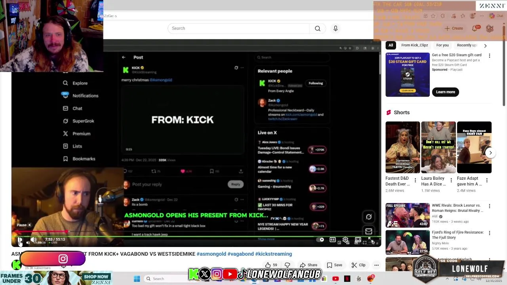Screen dimensions: 507x285
Task: Open browser profile icon
Action: coord(473,16)
